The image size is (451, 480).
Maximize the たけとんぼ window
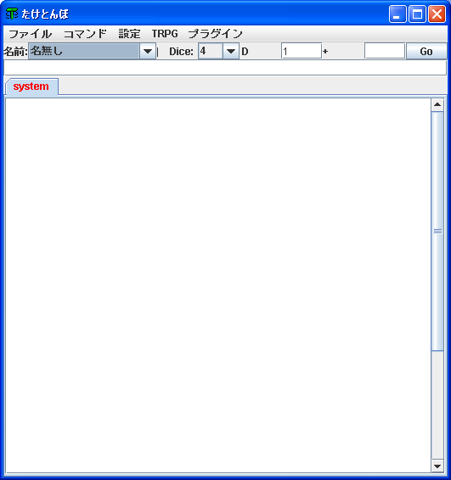417,14
